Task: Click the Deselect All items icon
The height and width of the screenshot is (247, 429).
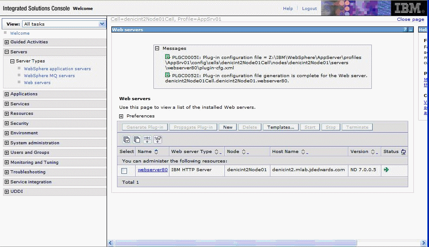Action: coord(137,140)
